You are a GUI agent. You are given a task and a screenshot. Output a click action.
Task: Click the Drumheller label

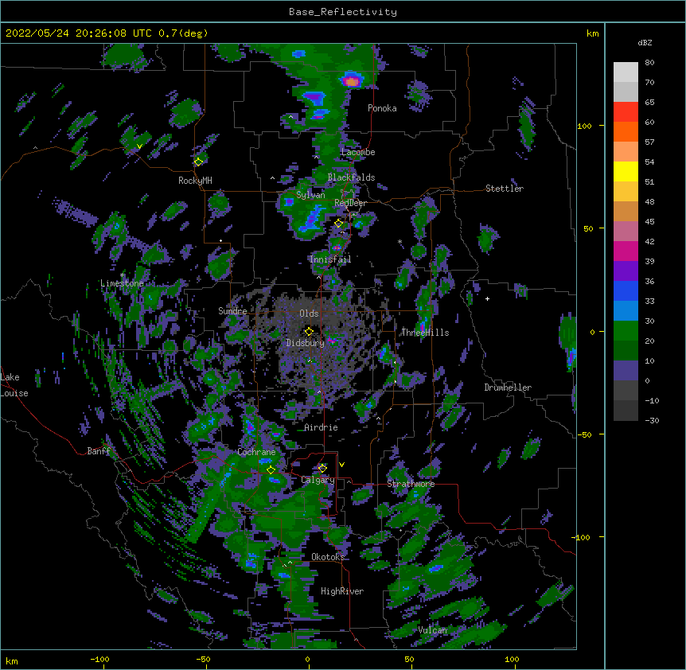(508, 388)
